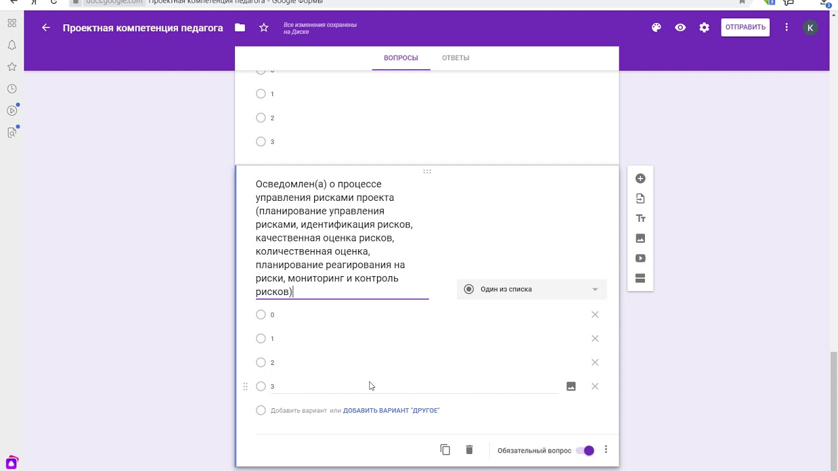
Task: Duplicate the question with the copy icon
Action: tap(445, 450)
